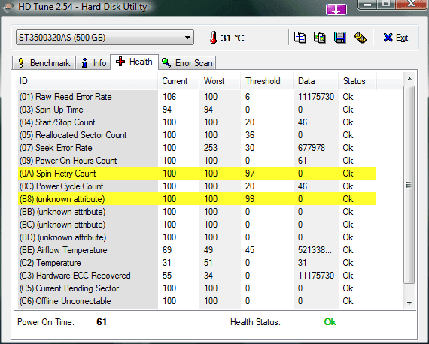Select the Health tab
This screenshot has height=344, width=429.
click(x=134, y=62)
